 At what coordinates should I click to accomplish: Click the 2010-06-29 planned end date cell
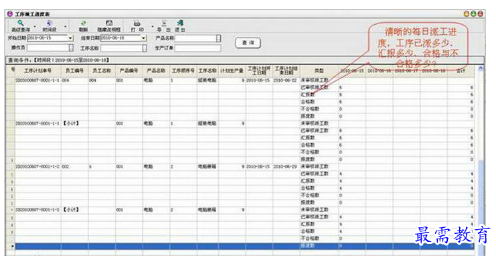pyautogui.click(x=286, y=167)
